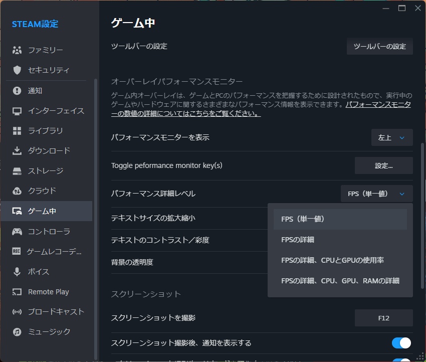This screenshot has width=426, height=362.
Task: Open Remote Play settings
Action: [x=47, y=292]
